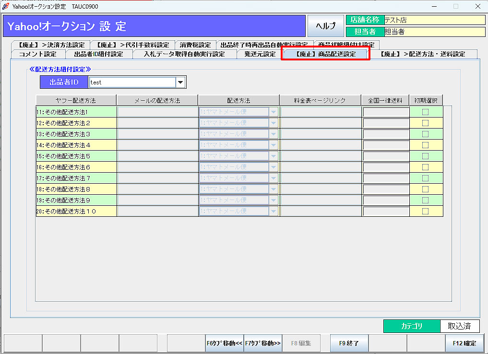Click 全国一律送料 field on その他配送方法1 row

tap(385, 111)
